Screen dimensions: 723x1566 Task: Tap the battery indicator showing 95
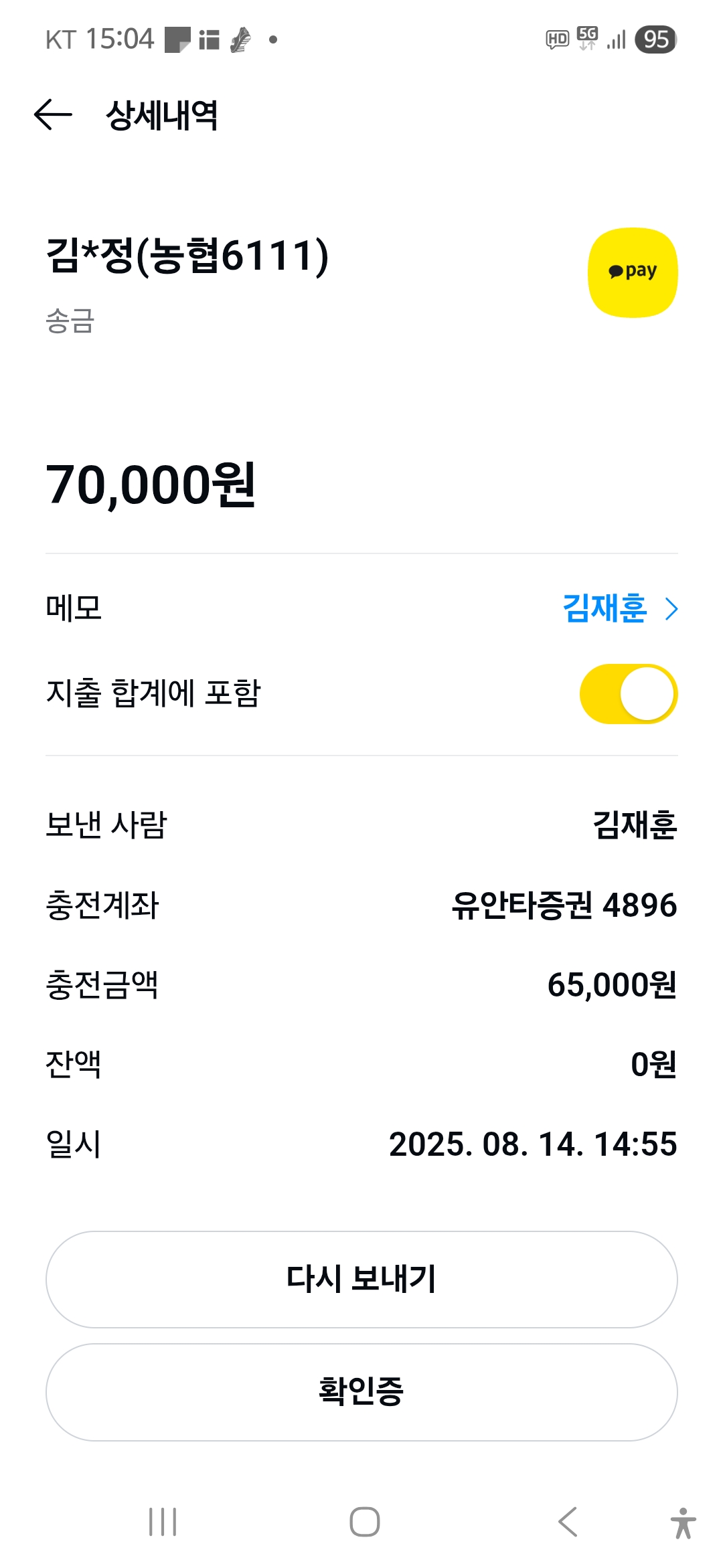pos(655,39)
